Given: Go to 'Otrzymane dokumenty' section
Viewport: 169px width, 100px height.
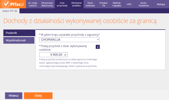Looking at the screenshot, I should [x=47, y=4].
